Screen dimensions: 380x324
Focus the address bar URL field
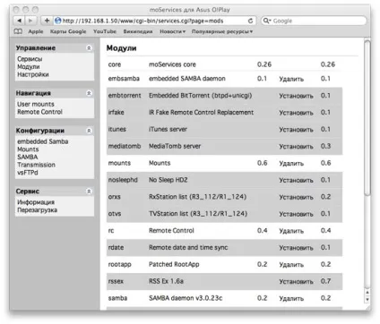point(154,21)
